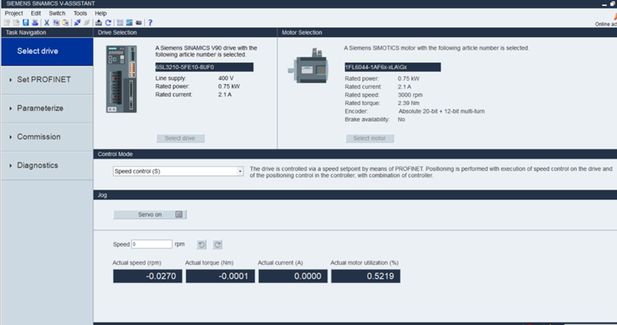Click the Paste clipboard icon
617x325 pixels.
click(x=65, y=22)
